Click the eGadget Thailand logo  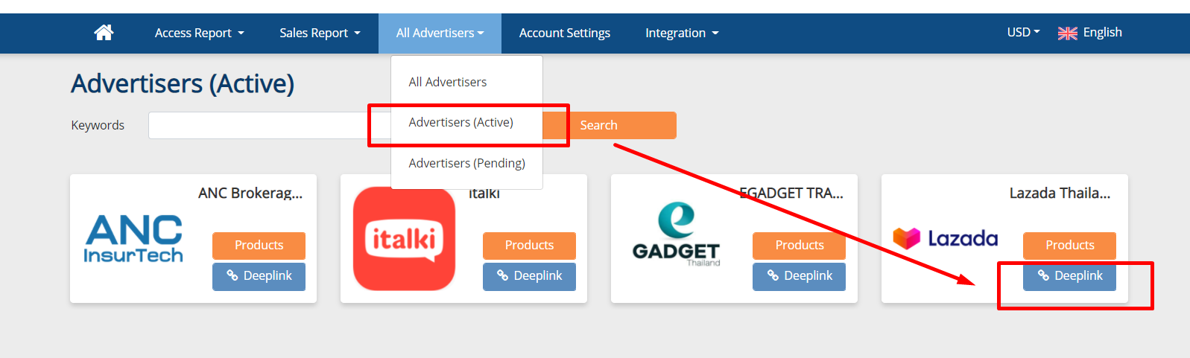[677, 234]
